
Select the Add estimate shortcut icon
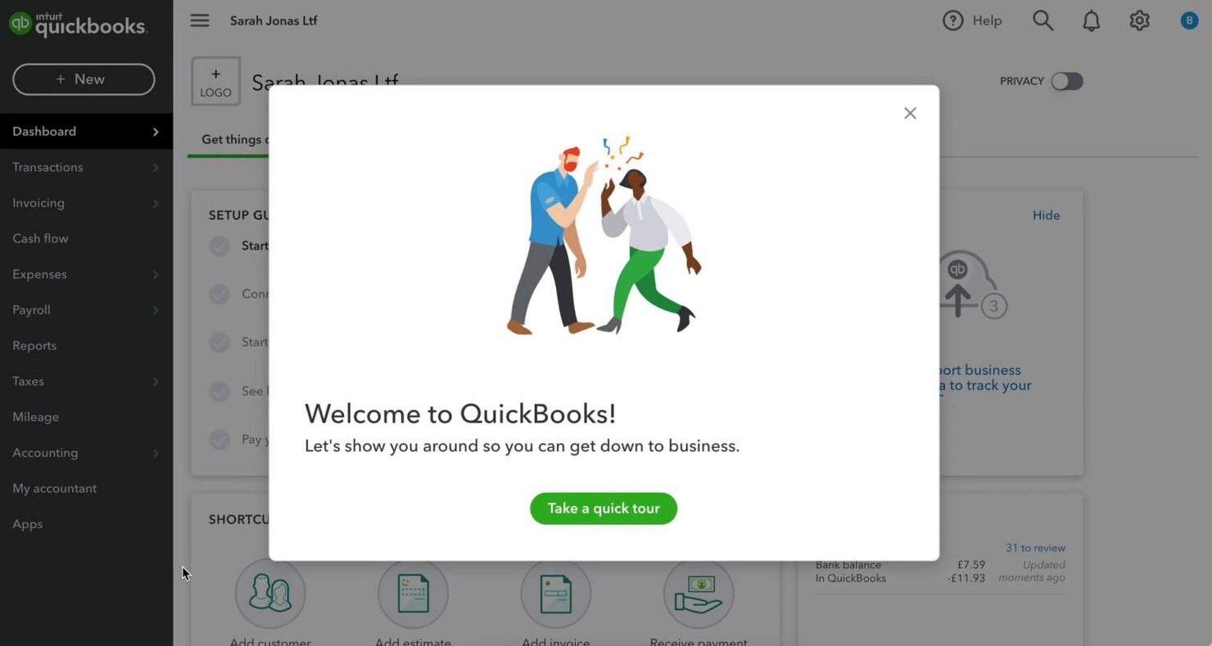(413, 593)
